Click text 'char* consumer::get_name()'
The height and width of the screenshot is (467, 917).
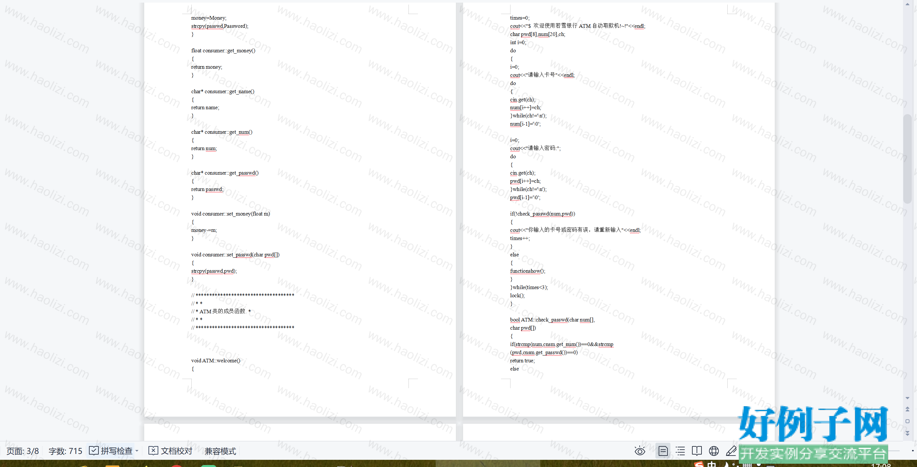click(x=223, y=92)
